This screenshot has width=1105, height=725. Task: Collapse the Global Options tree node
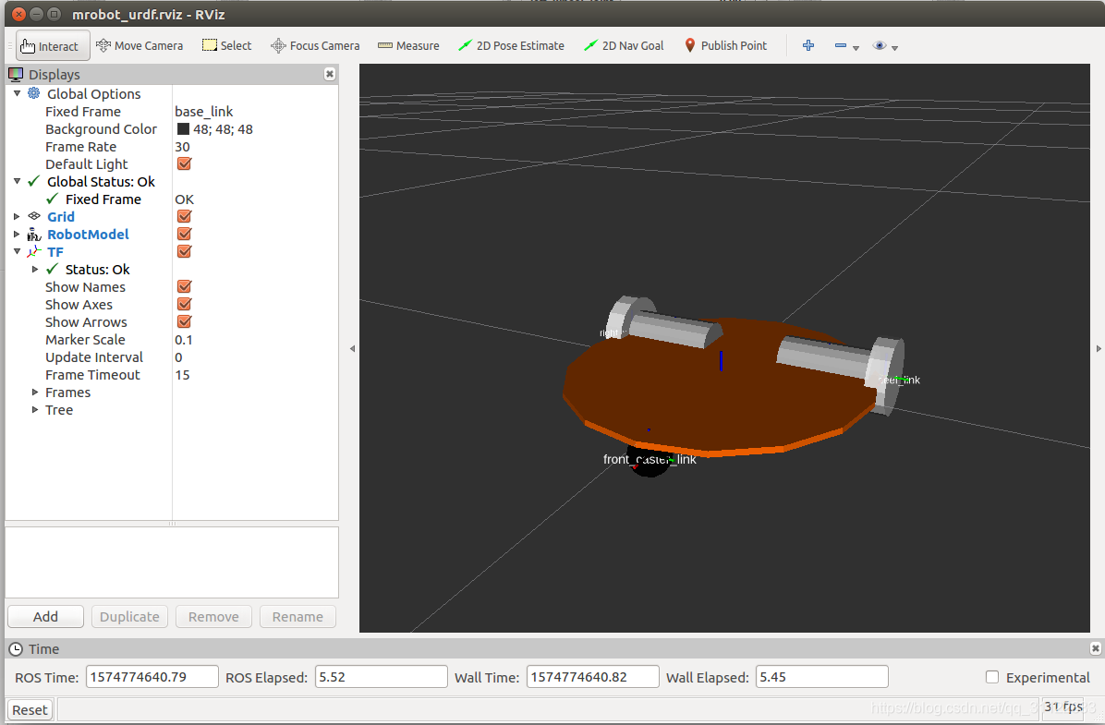(17, 93)
